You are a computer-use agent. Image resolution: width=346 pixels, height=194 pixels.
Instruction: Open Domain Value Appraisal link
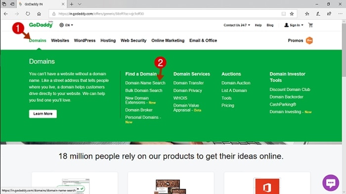[187, 108]
